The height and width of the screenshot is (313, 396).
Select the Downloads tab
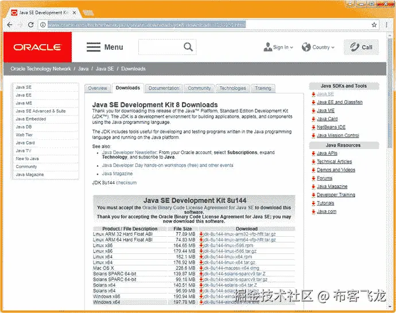[128, 88]
